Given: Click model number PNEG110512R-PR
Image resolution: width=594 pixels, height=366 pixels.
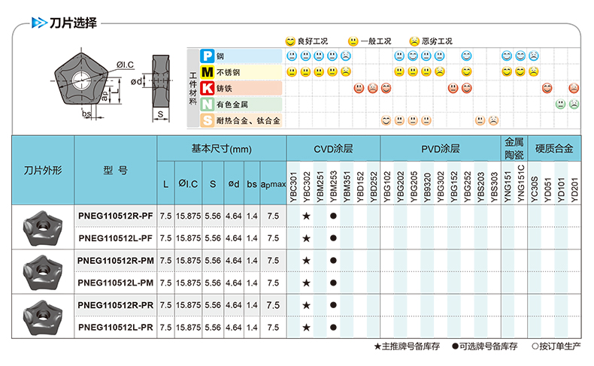Looking at the screenshot, I should [x=116, y=305].
